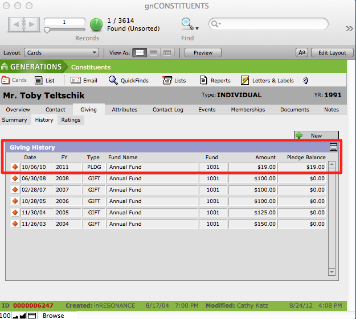This screenshot has width=356, height=319.
Task: Open row detail for the 10/06/10 pledge
Action: [x=15, y=167]
